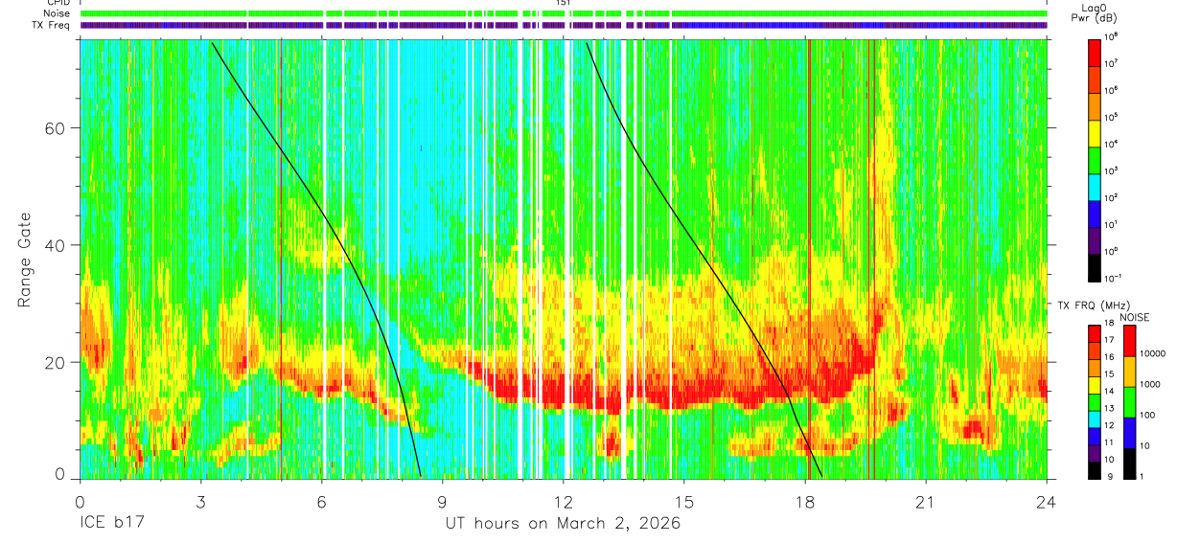Click the top red segment of the TX FRQ colorbar
The width and height of the screenshot is (1177, 543).
[1095, 334]
